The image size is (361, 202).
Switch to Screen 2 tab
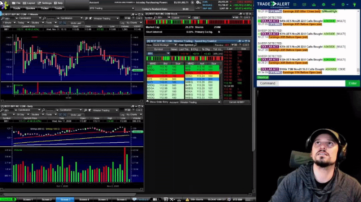(x=47, y=199)
